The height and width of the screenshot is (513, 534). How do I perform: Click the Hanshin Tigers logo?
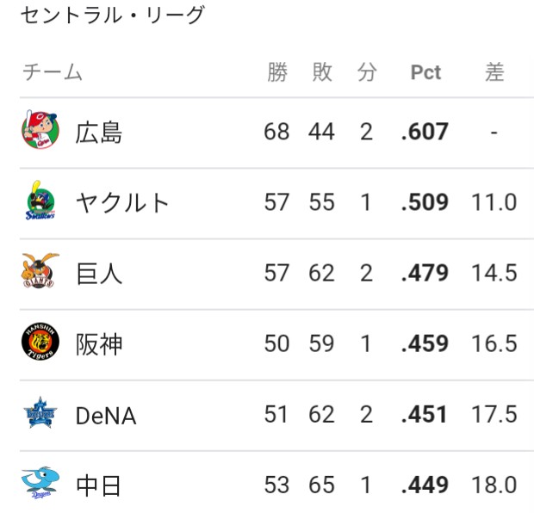(40, 342)
